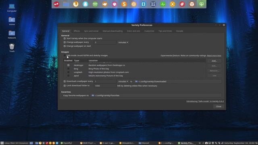
Task: Open Introducing Safe mode in Variety link
Action: tap(205, 101)
